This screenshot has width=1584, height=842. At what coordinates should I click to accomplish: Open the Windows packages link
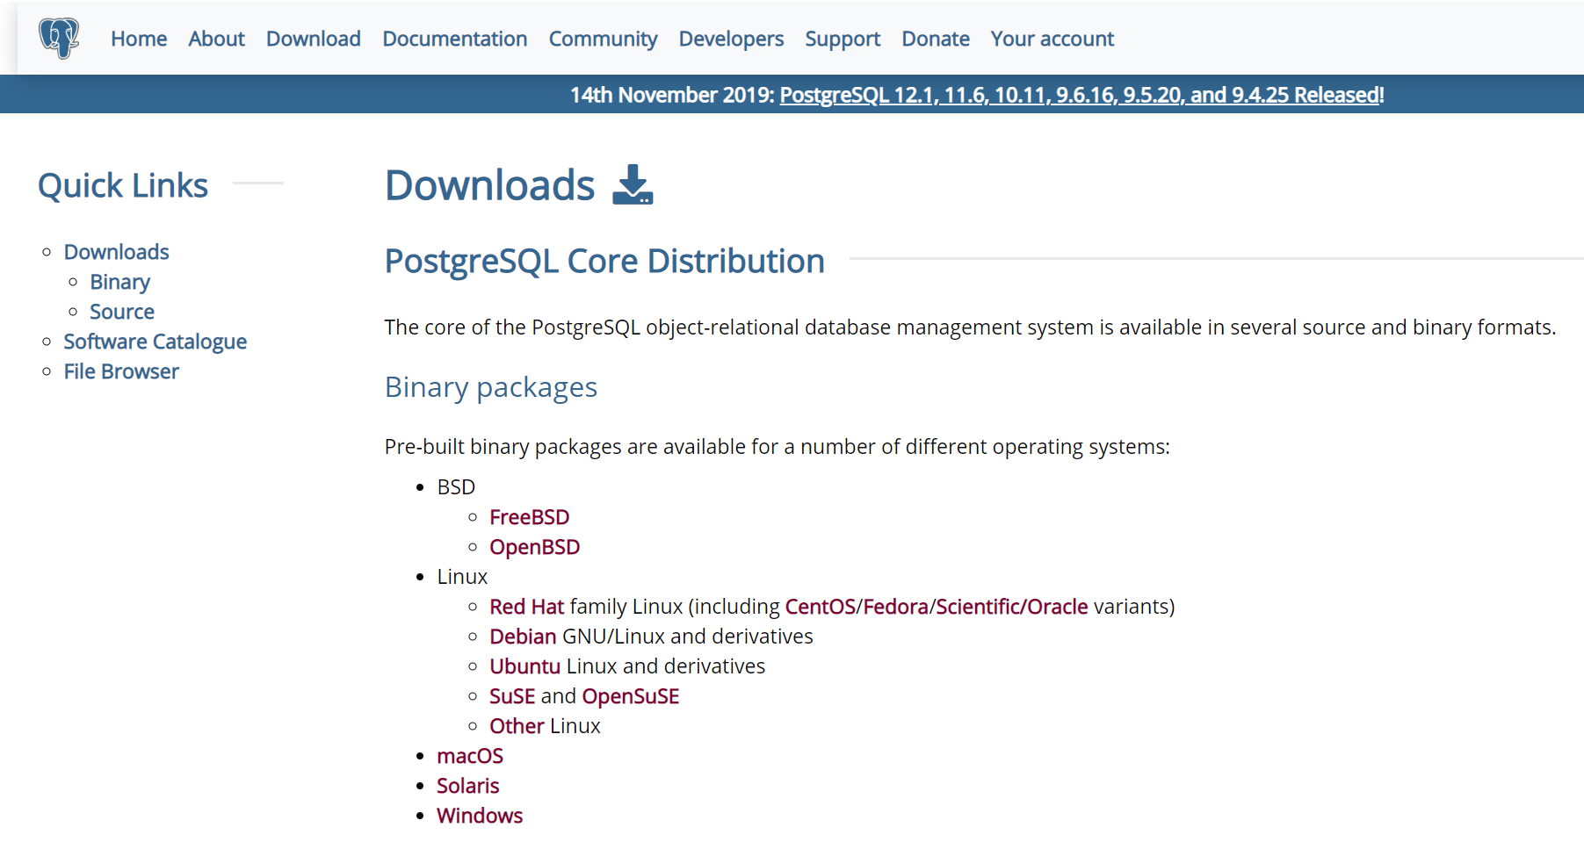click(480, 816)
